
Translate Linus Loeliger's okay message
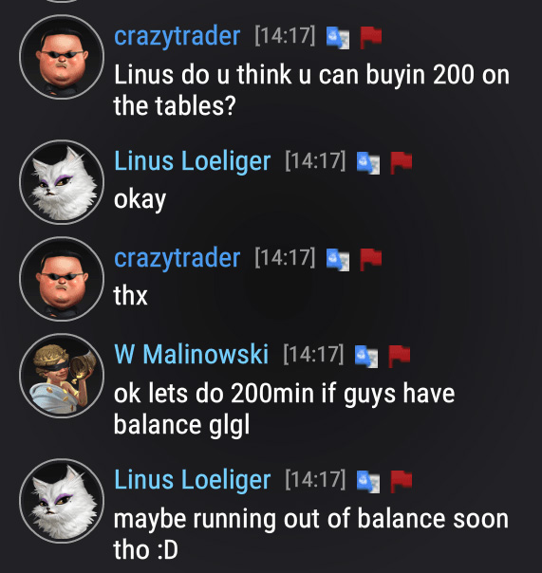pyautogui.click(x=368, y=162)
